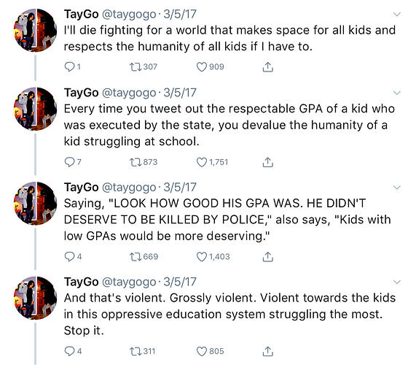Share the 'LOOK HOW GOOD HIS GPA' tweet
Screen dimensions: 416x365
[x=267, y=257]
